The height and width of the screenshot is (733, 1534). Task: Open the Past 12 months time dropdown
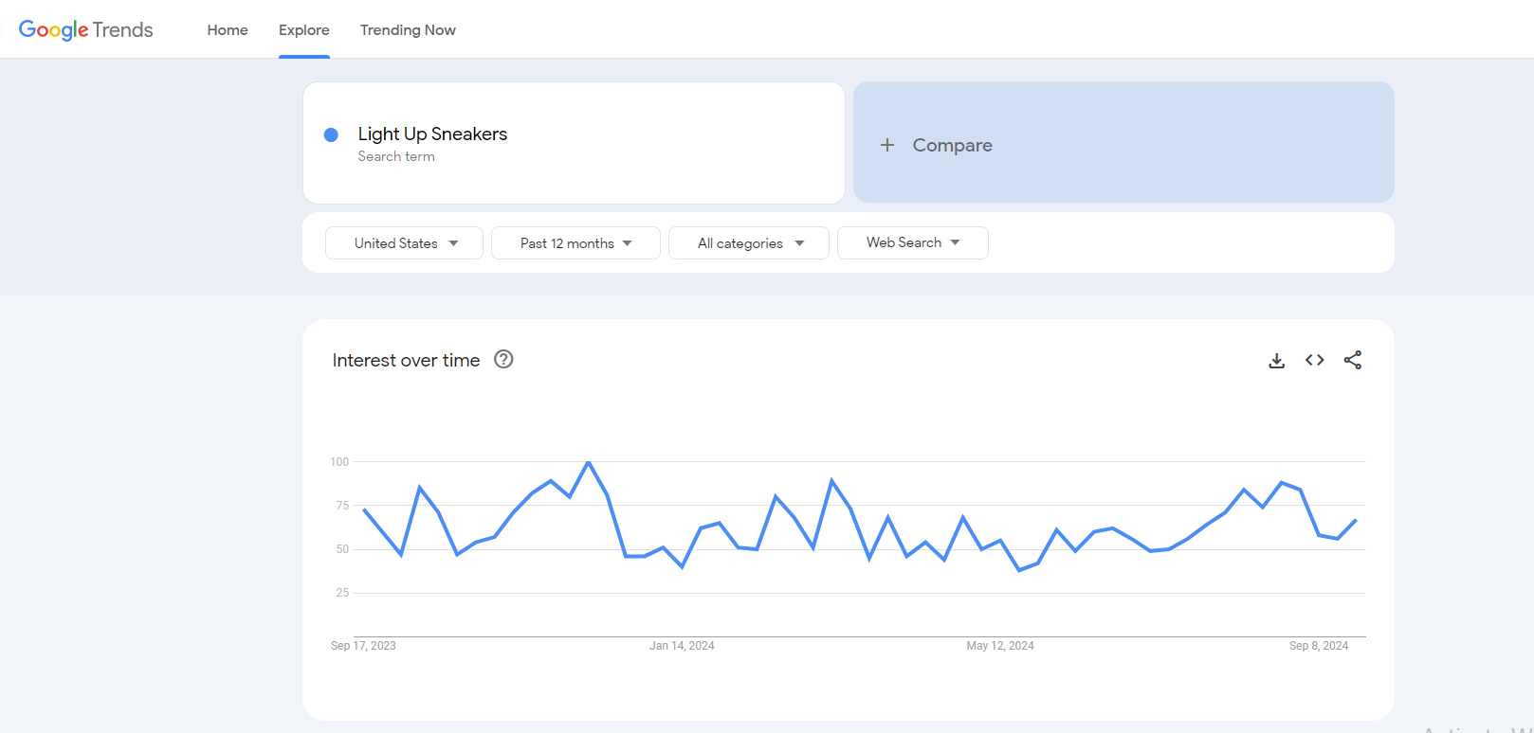[575, 243]
